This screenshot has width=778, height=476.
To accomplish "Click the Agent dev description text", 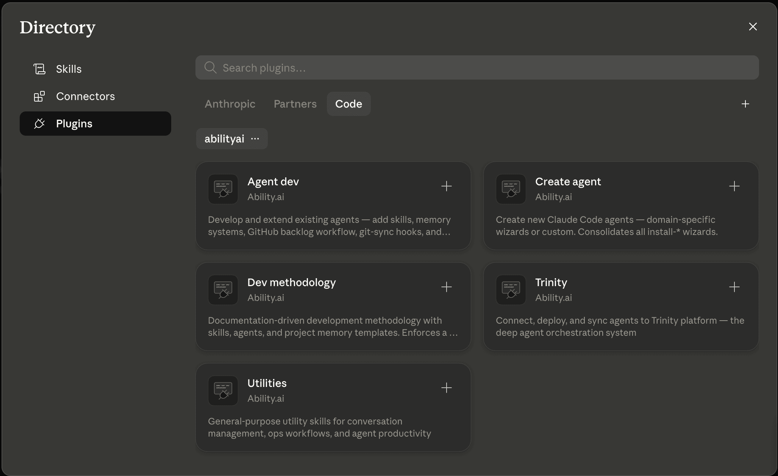I will (329, 225).
